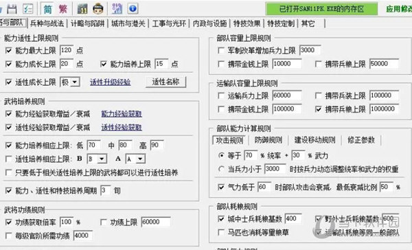The width and height of the screenshot is (412, 250).
Task: Uncheck the 能力培养上限 checkbox
Action: point(104,64)
